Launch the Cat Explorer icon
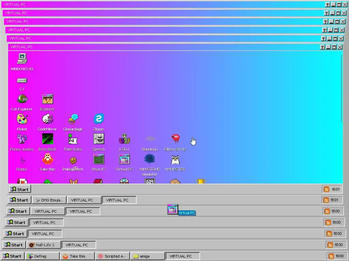 [x=22, y=99]
